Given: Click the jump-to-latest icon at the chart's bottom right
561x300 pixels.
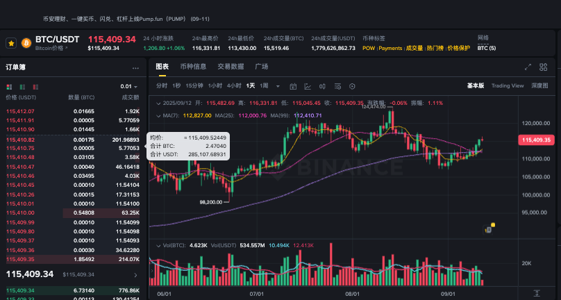Looking at the screenshot, I should point(537,293).
